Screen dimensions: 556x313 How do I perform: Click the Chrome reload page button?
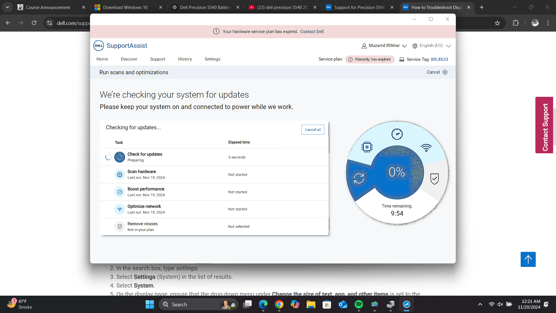(x=34, y=23)
